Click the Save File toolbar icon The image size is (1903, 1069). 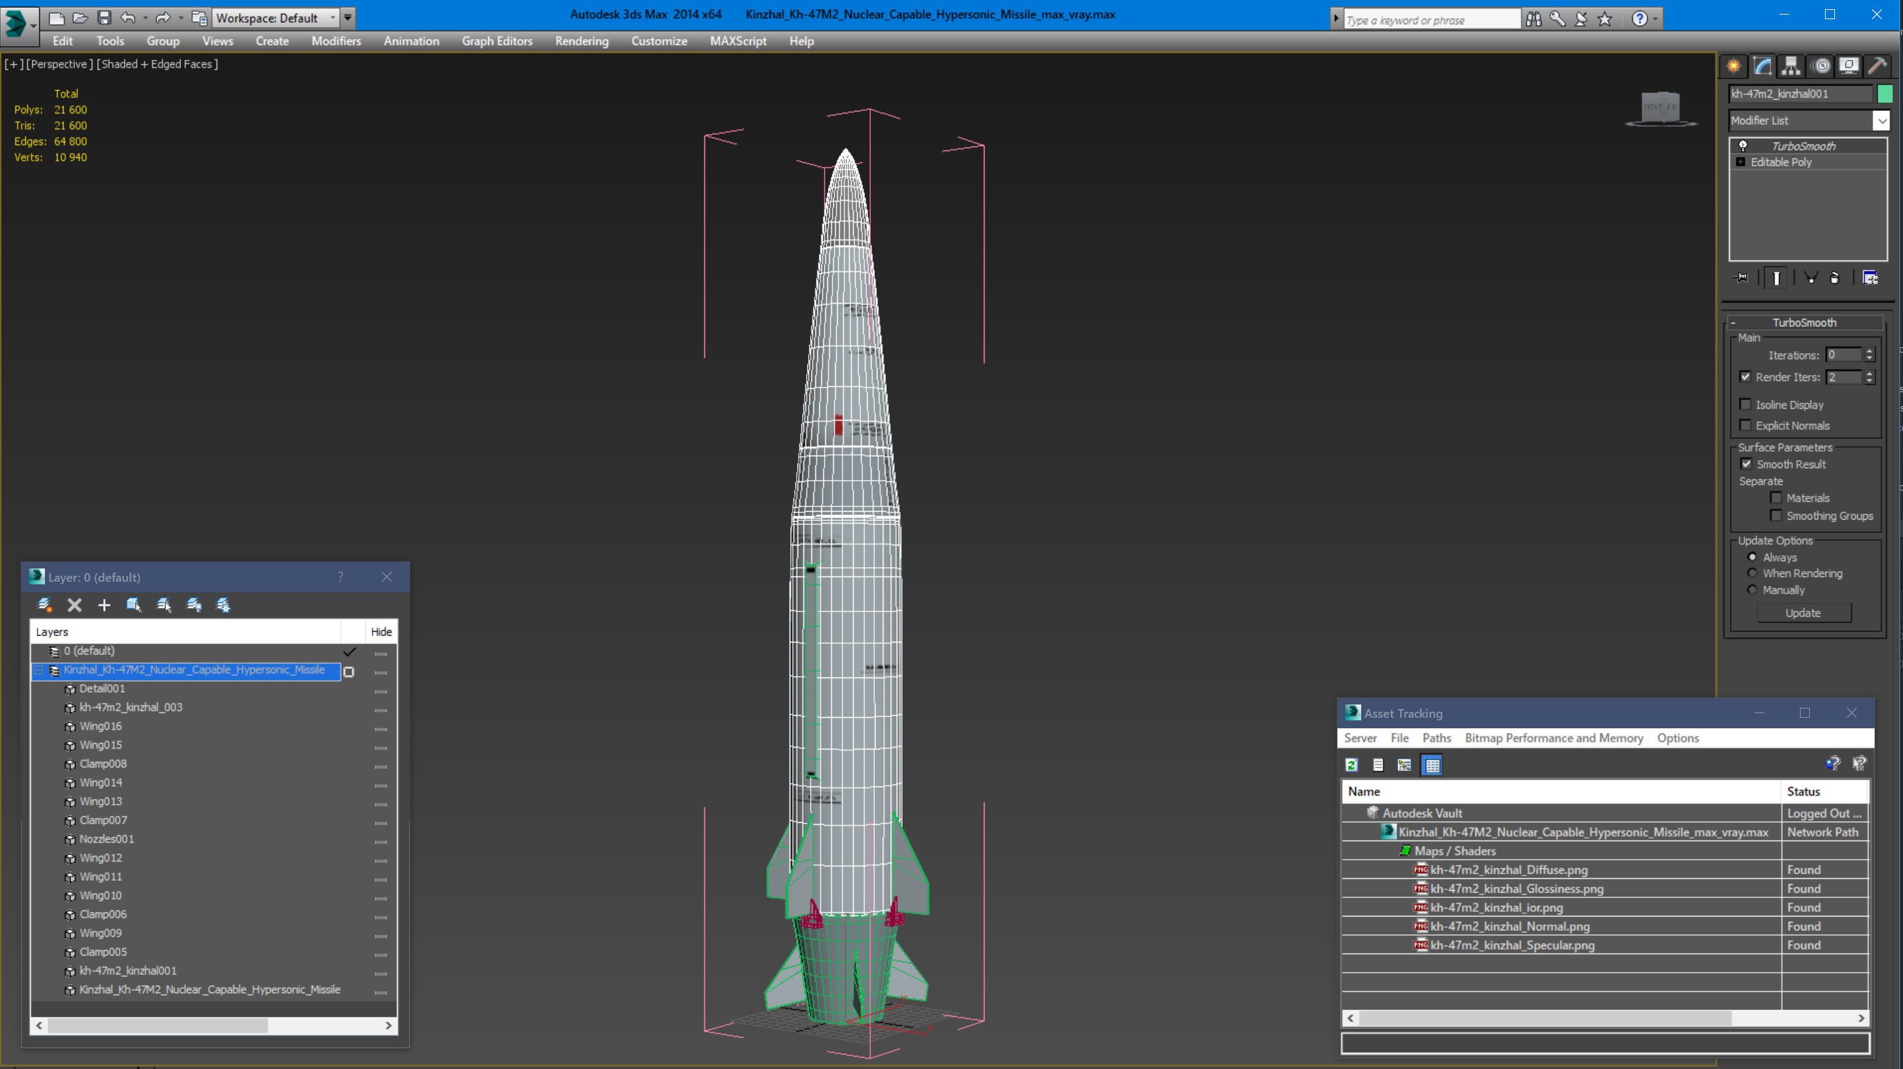pyautogui.click(x=104, y=18)
